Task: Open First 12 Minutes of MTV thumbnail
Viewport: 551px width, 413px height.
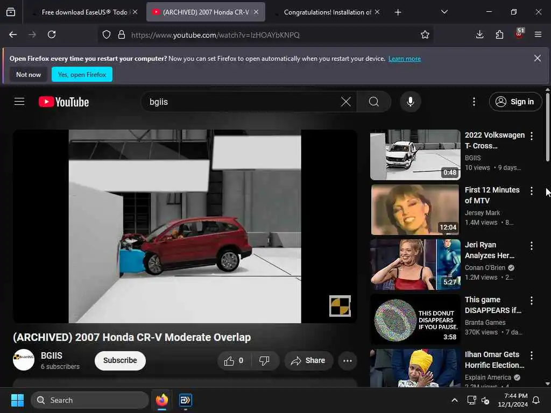Action: pyautogui.click(x=415, y=210)
